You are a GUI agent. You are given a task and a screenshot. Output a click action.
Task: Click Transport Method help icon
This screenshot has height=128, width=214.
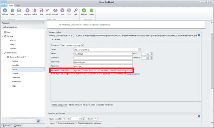[199, 35]
